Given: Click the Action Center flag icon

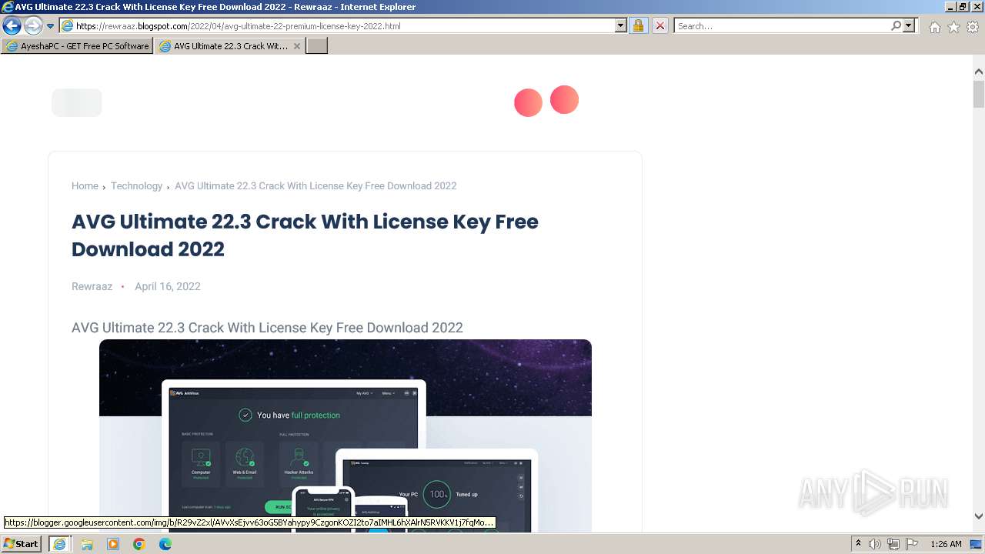Looking at the screenshot, I should [910, 544].
